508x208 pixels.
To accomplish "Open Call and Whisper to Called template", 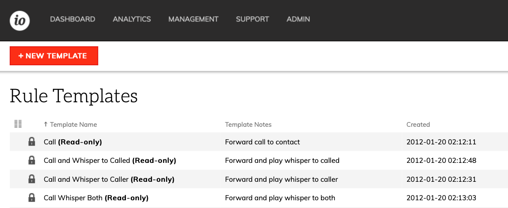I will (x=110, y=160).
